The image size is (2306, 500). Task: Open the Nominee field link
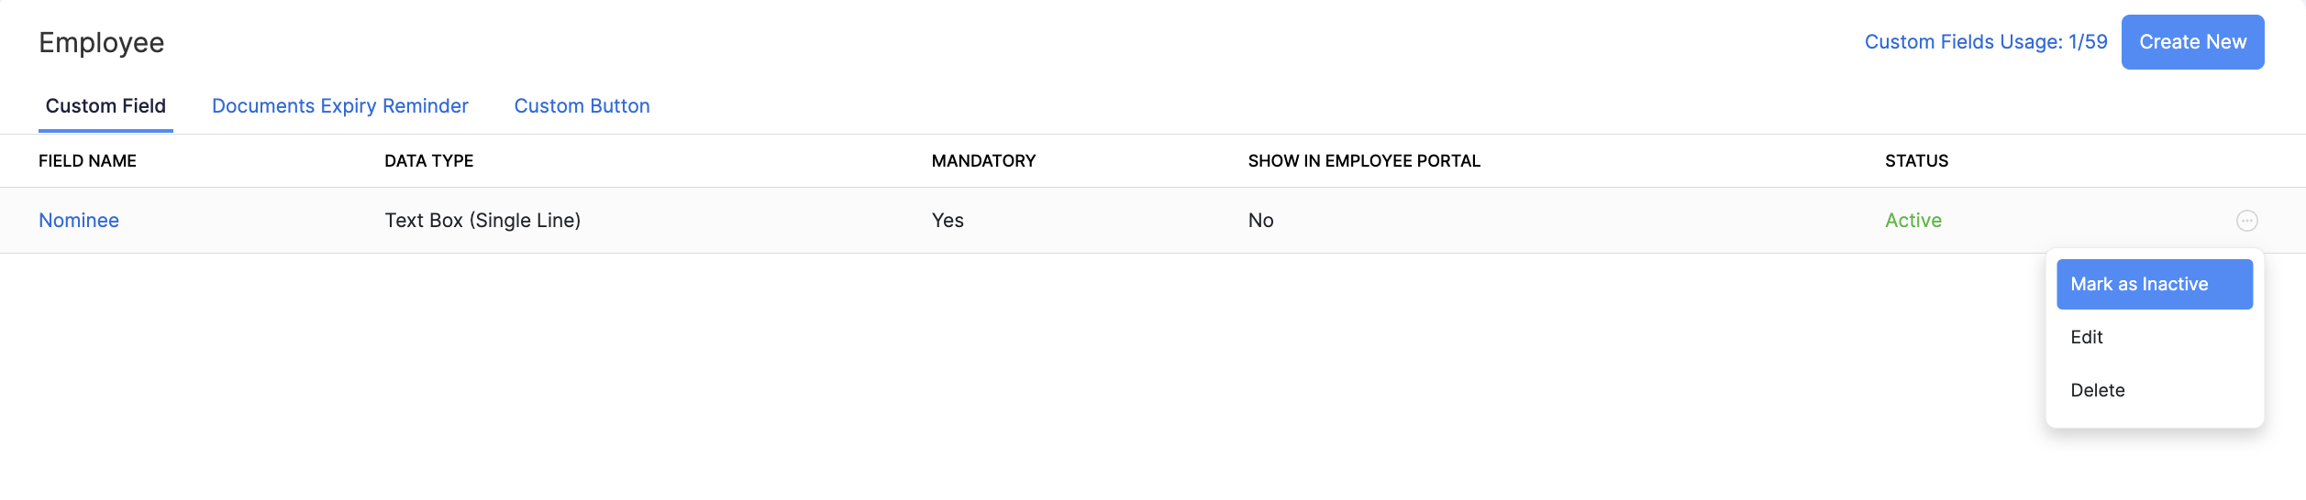[x=79, y=221]
